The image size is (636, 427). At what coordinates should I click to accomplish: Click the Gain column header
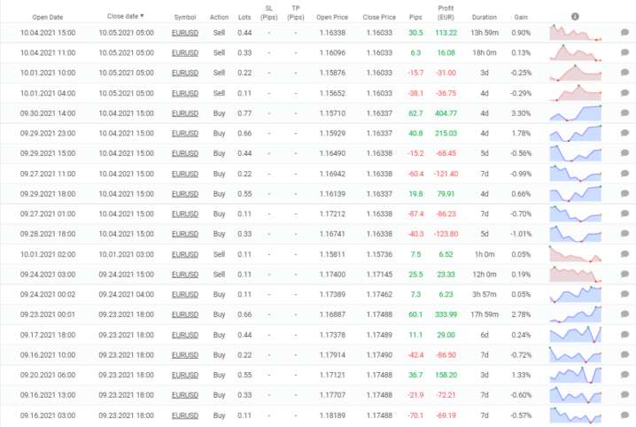(523, 17)
